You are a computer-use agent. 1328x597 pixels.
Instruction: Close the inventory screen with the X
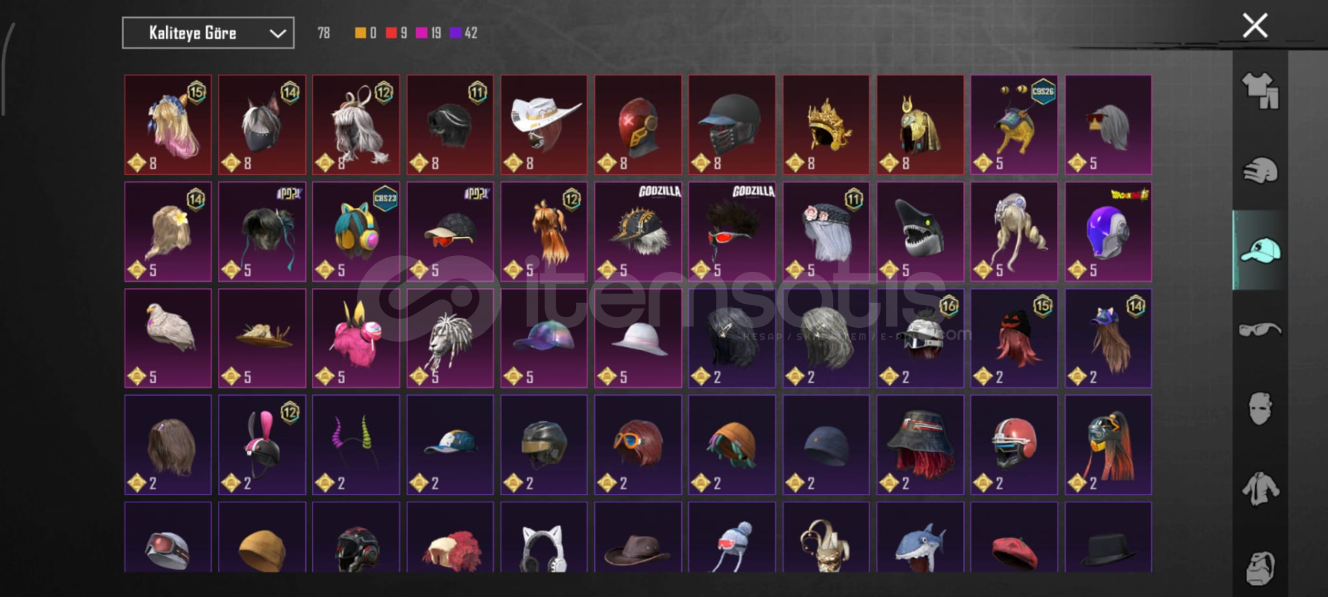tap(1255, 26)
